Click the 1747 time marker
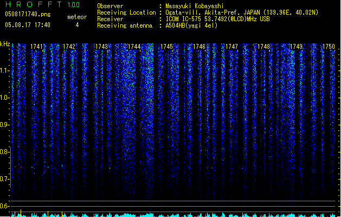 pyautogui.click(x=231, y=47)
